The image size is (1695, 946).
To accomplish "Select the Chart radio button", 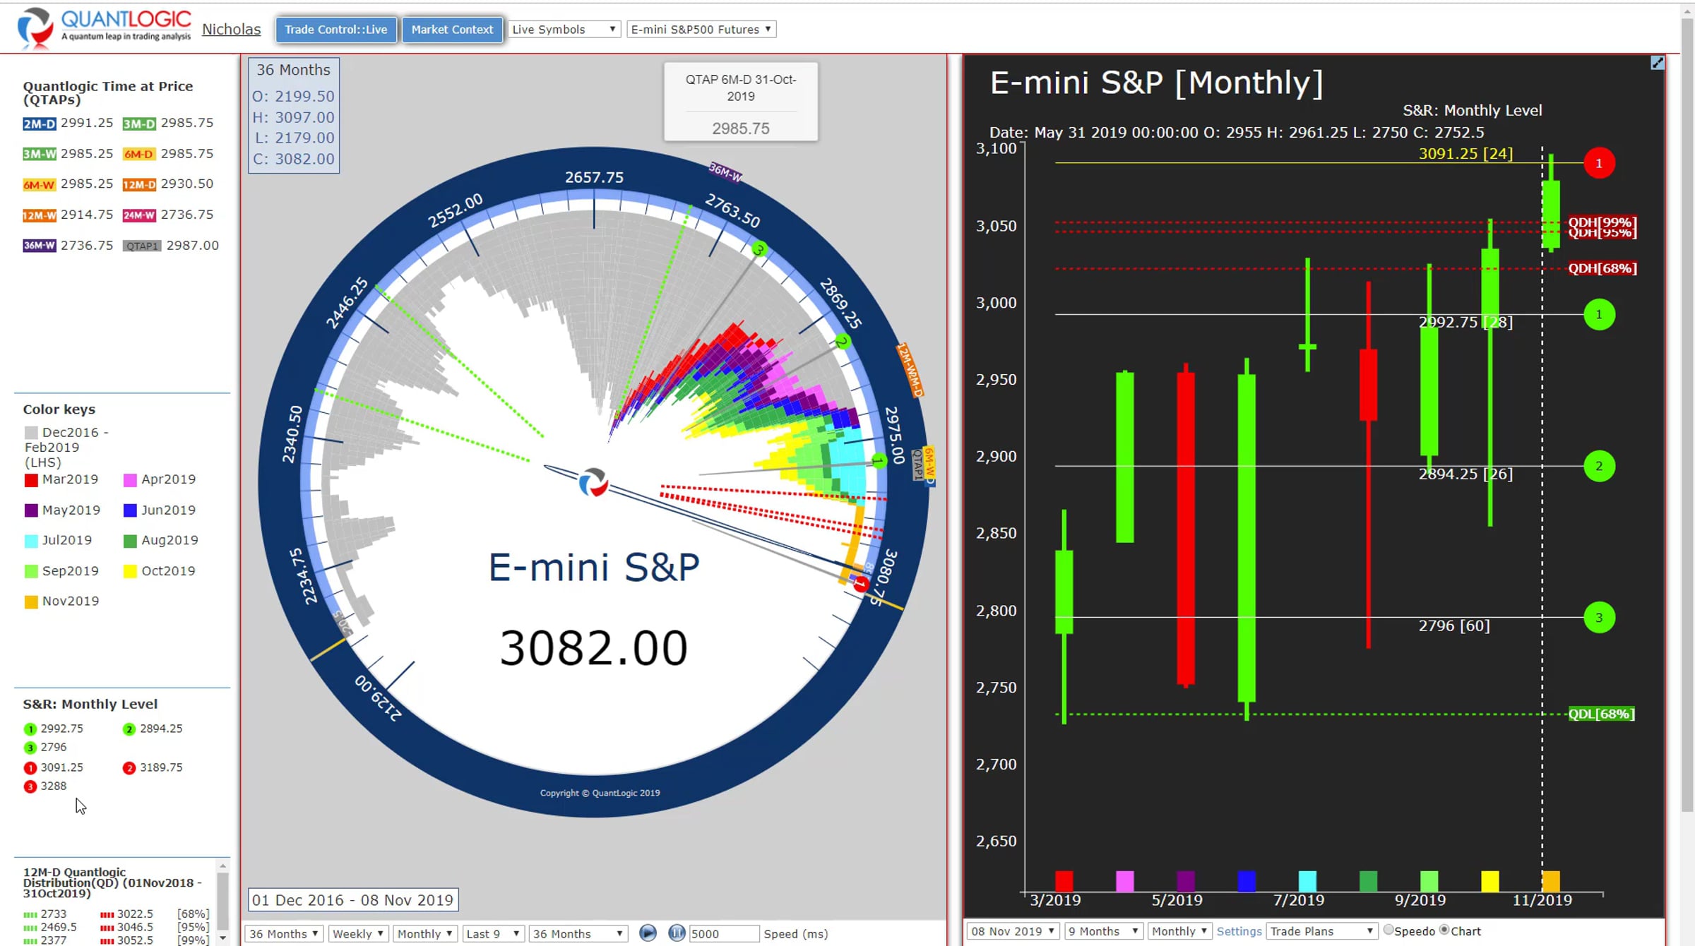I will coord(1444,930).
